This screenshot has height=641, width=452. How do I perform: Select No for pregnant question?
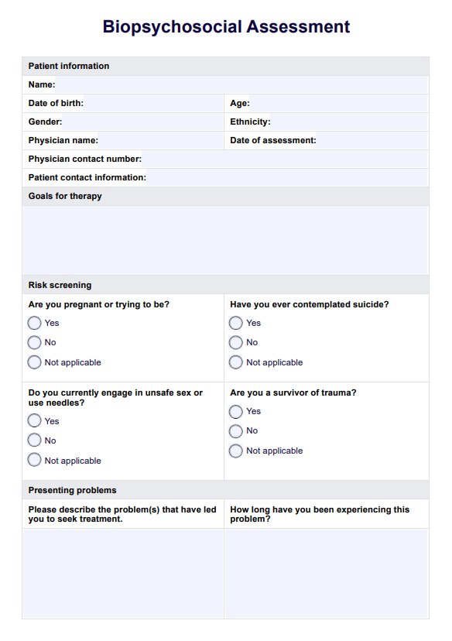coord(34,343)
